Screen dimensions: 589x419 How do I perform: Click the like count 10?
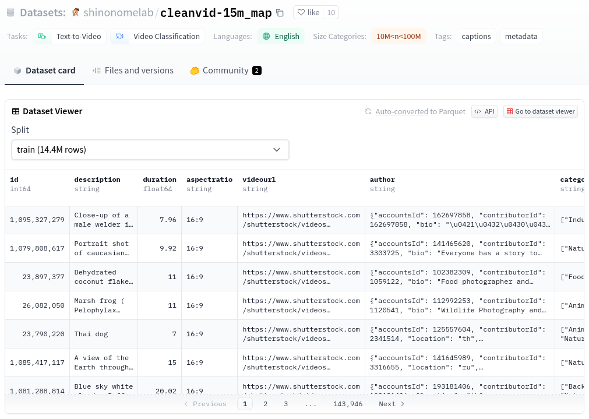point(331,12)
